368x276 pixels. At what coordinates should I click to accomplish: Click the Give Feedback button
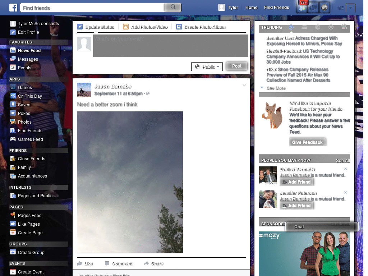point(308,142)
